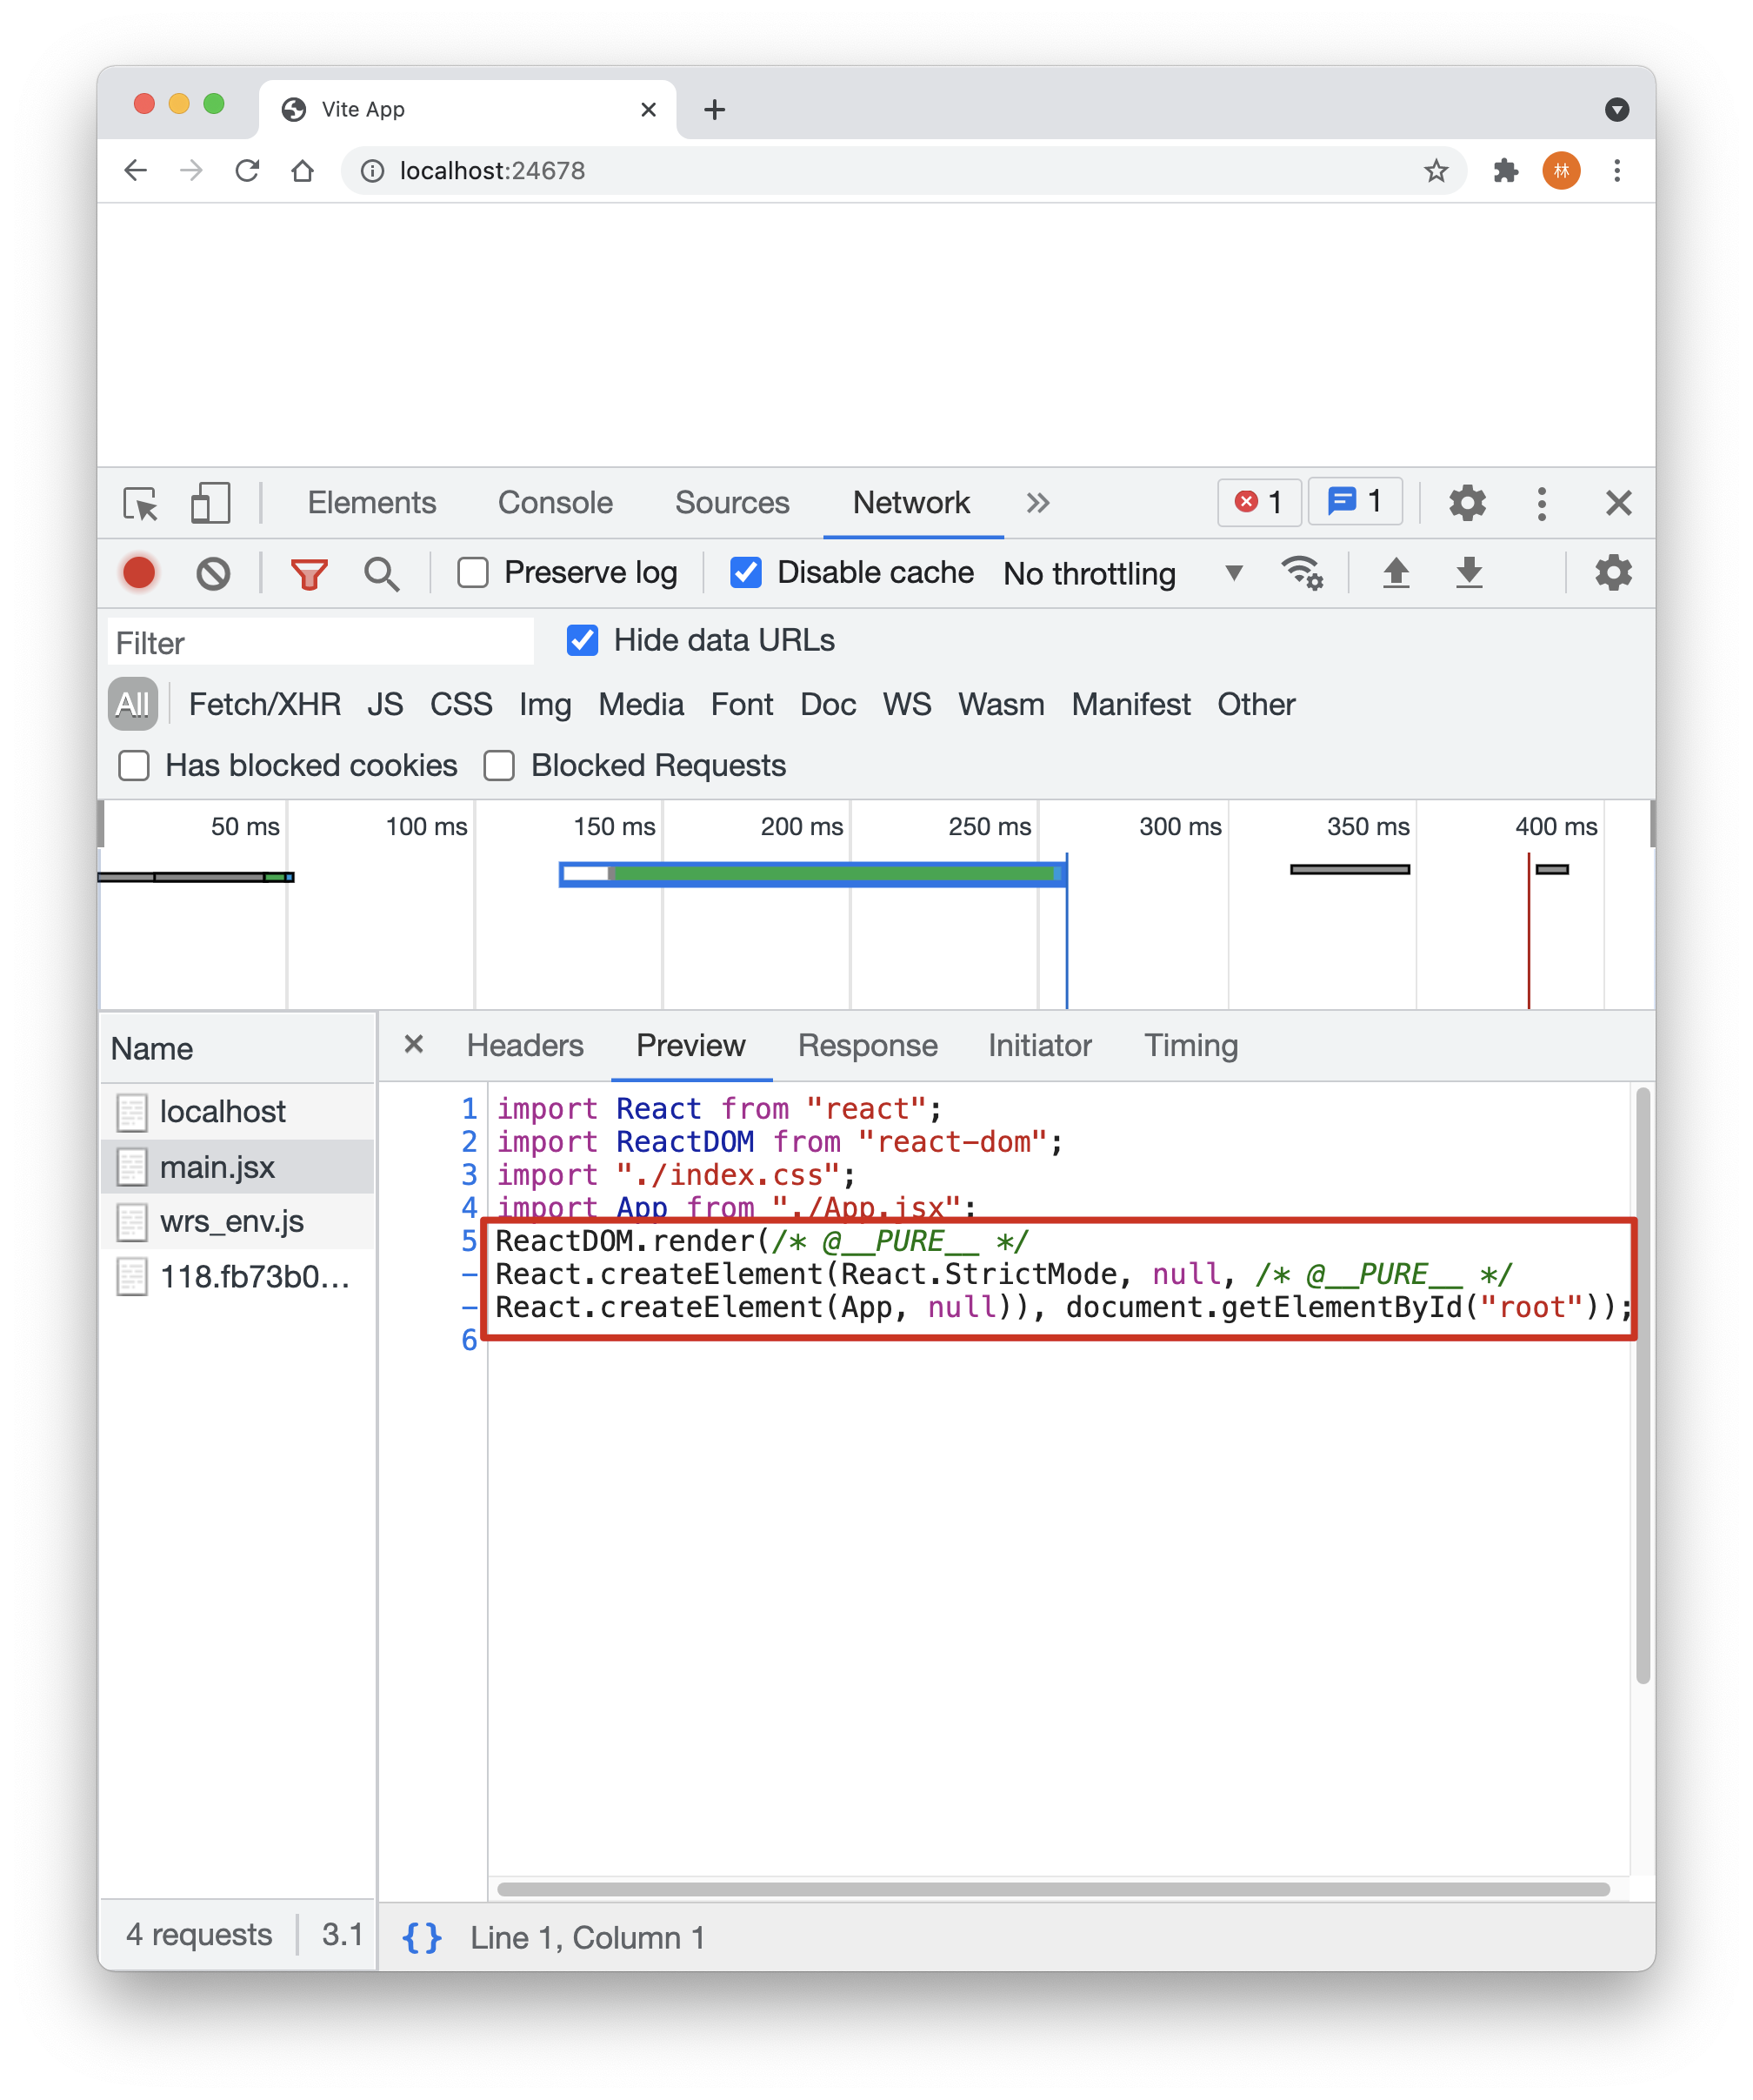Click the horizontal scrollbar in preview
This screenshot has height=2100, width=1753.
coord(1053,1888)
